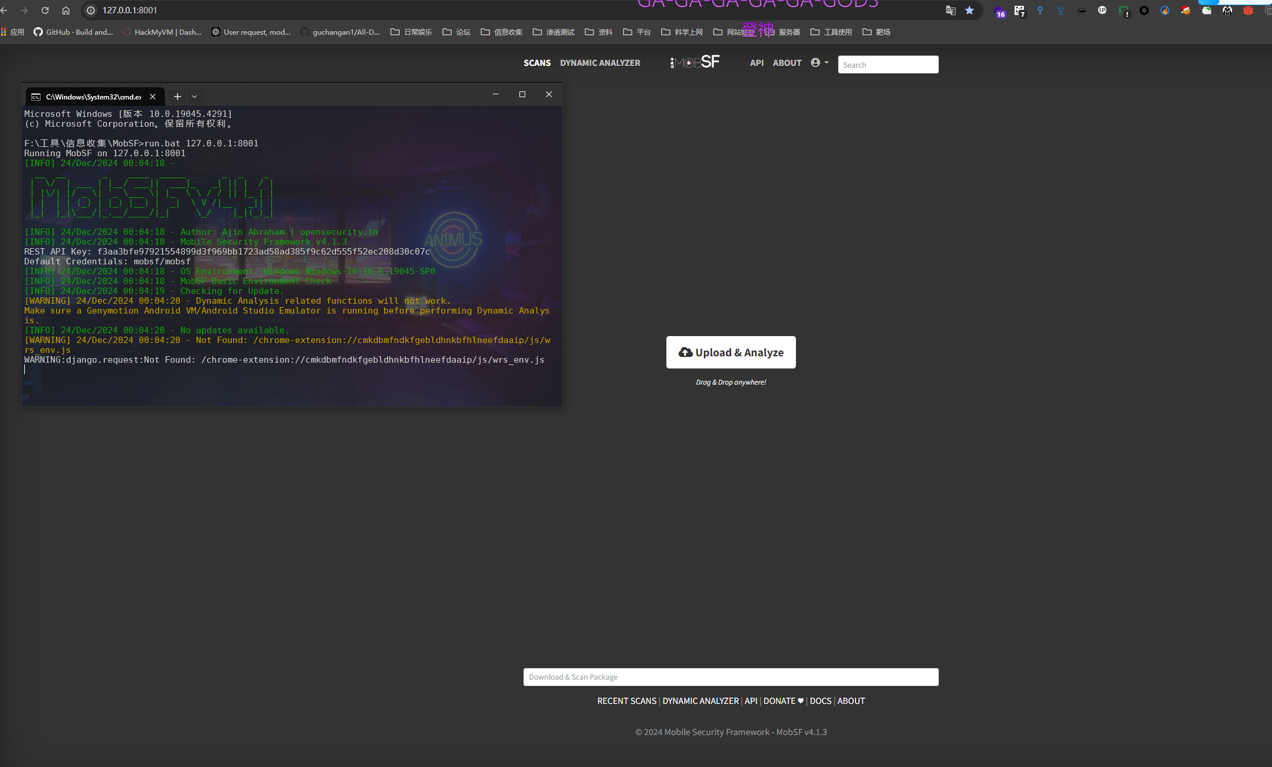
Task: Open the red dice extension icon
Action: click(x=1248, y=10)
